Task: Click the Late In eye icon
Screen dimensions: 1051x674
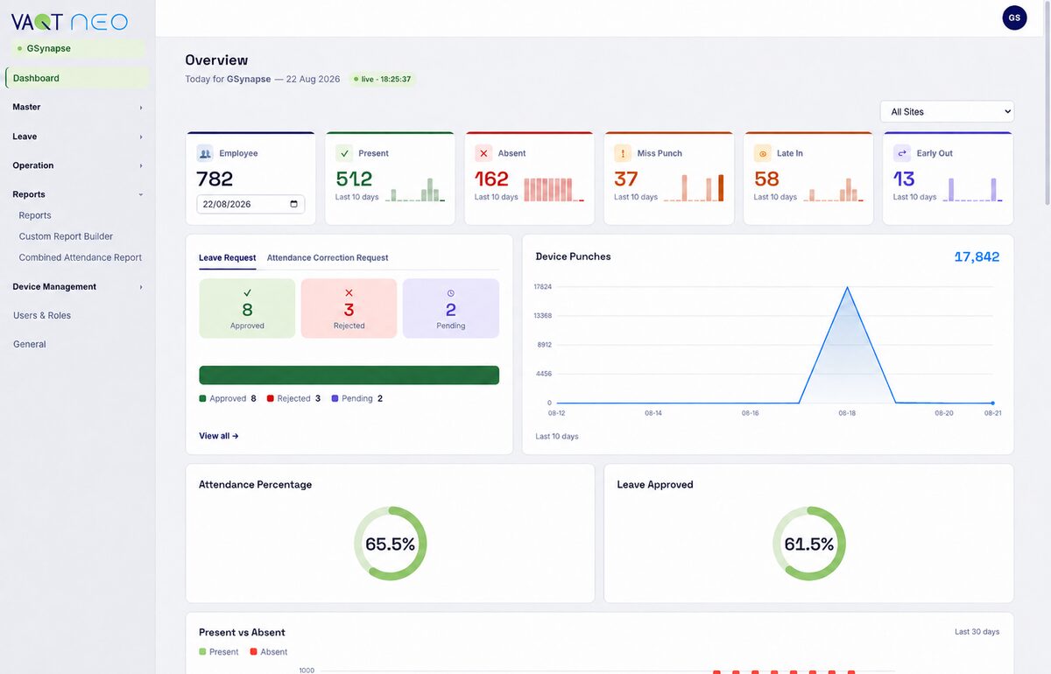Action: click(x=762, y=153)
